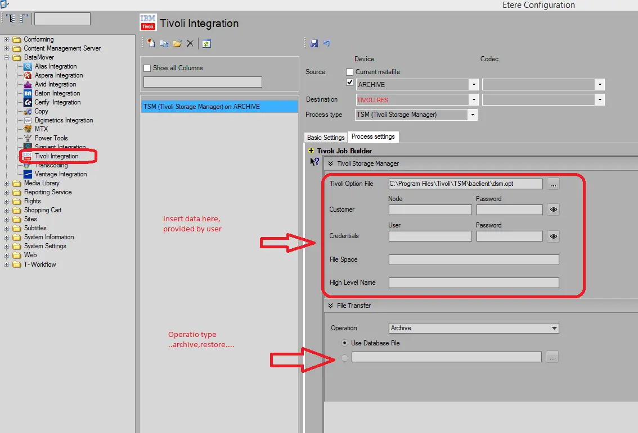Viewport: 638px width, 433px height.
Task: Reveal the Customer password with eye button
Action: (x=553, y=209)
